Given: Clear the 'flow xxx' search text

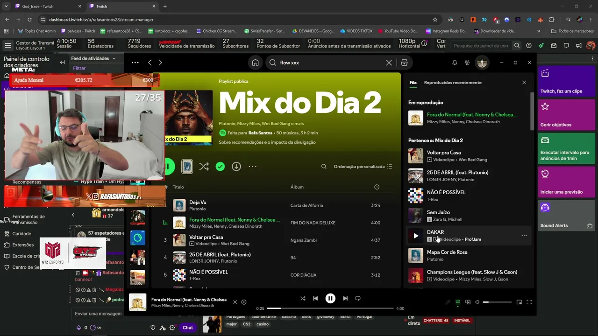Looking at the screenshot, I should (x=389, y=63).
